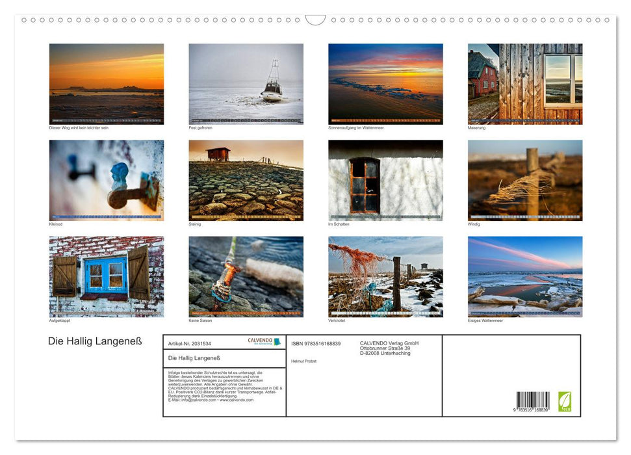
Task: Click the rusty faucet image labeled Kleinod
Action: click(106, 179)
